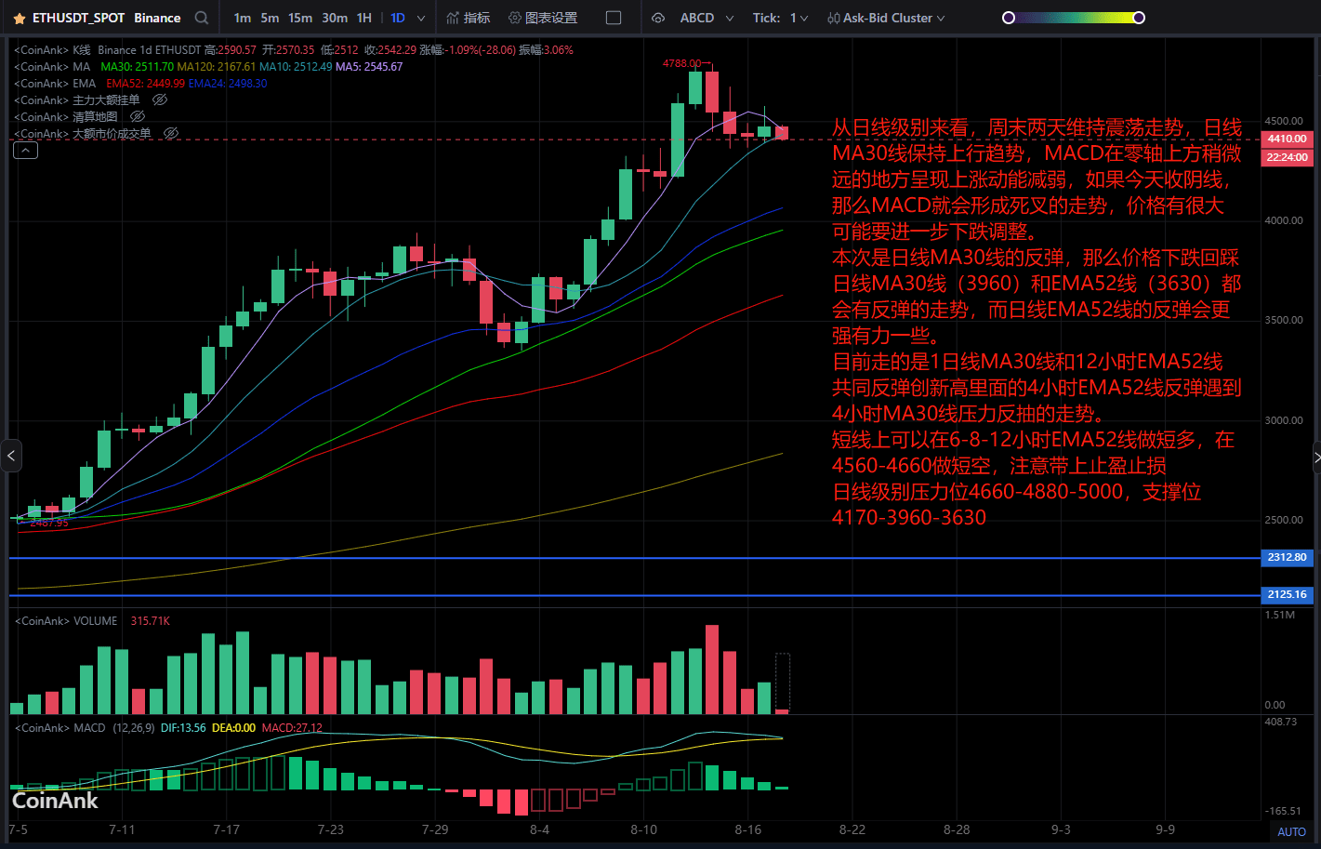Click the EMA24 value 2498.30

228,84
